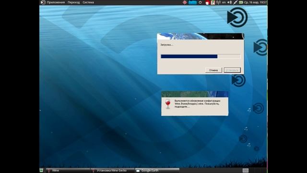Click the blue monitor graph applet
Screen dimensions: 307x173
click(192, 2)
